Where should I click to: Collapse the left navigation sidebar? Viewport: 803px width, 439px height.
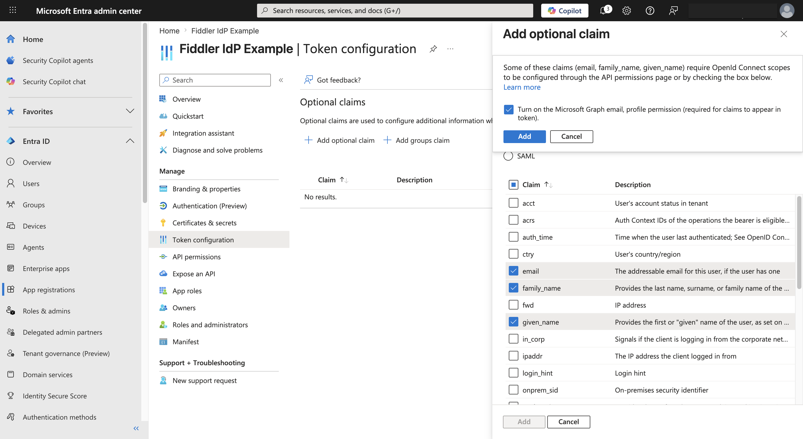(136, 428)
